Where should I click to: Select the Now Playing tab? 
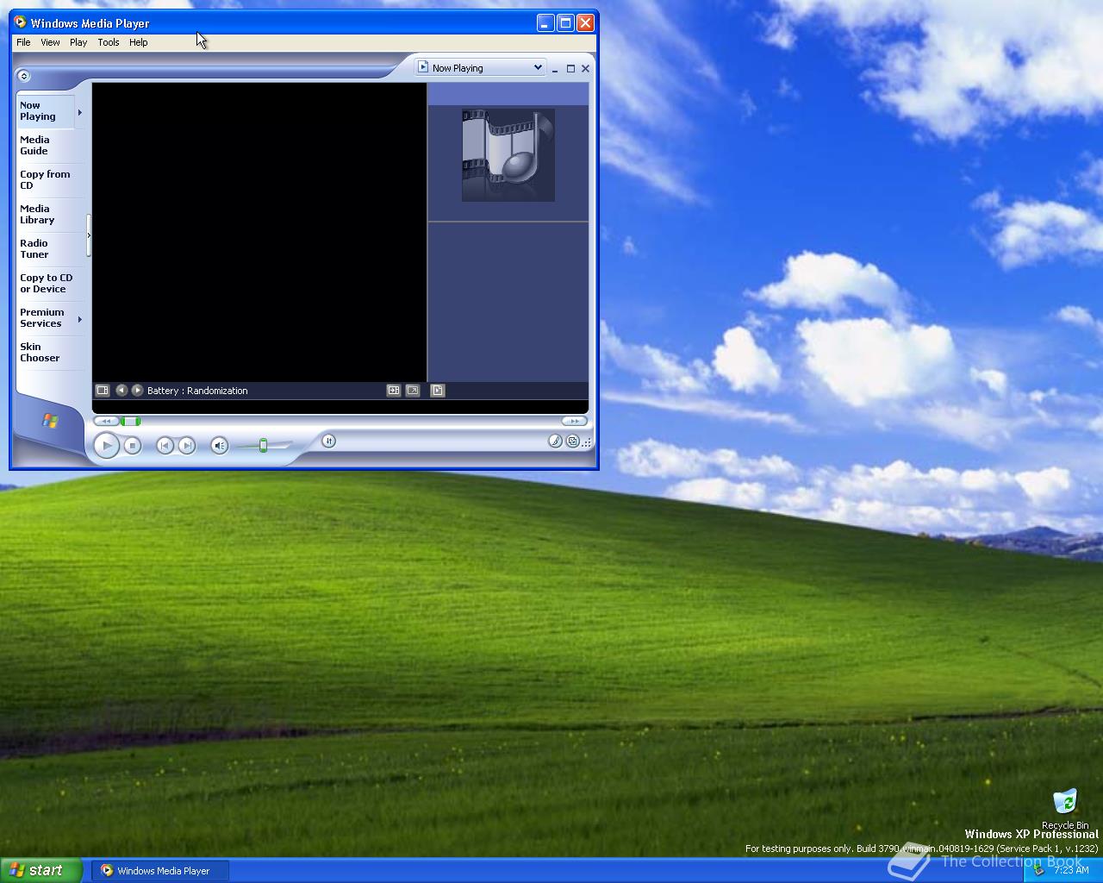[46, 111]
